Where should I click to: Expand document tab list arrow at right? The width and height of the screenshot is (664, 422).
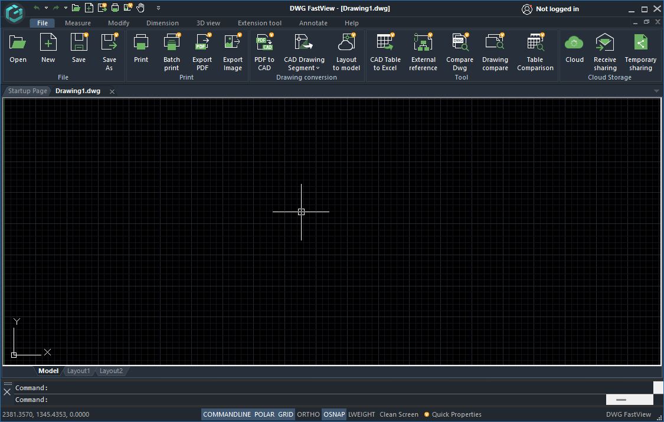656,91
